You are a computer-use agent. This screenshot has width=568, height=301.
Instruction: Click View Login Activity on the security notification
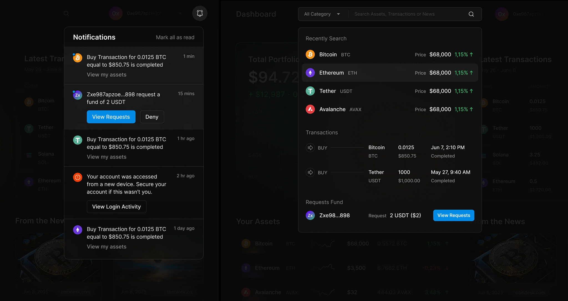tap(116, 206)
